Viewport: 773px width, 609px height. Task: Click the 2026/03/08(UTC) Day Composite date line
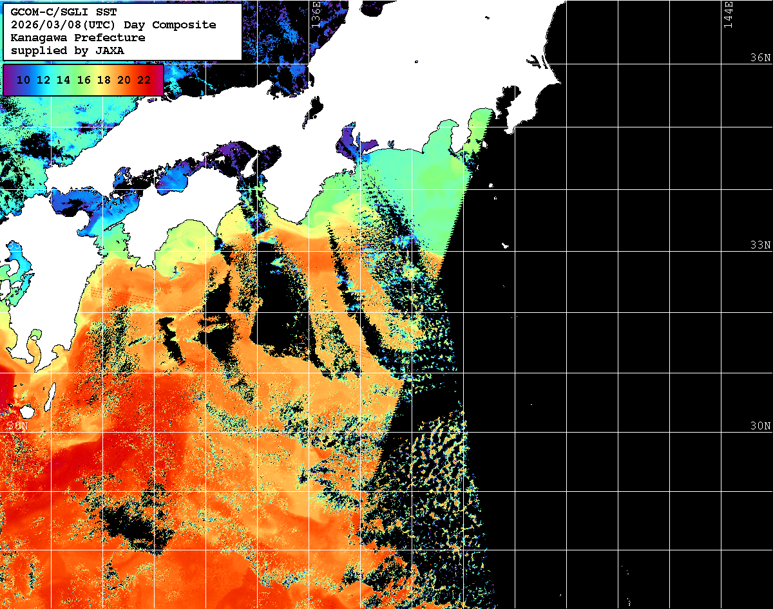(113, 25)
